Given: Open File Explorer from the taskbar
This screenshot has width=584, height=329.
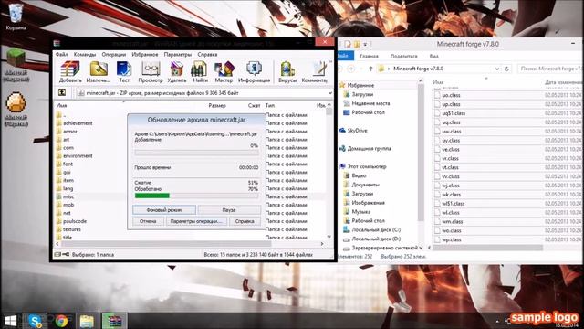Looking at the screenshot, I should 87,321.
